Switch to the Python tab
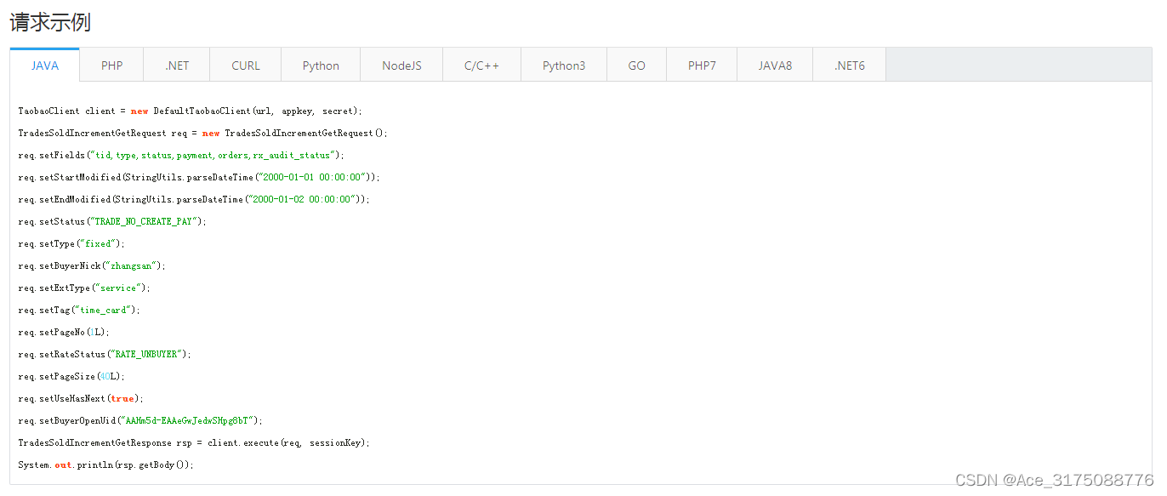Screen dimensions: 1167x496 (x=321, y=66)
